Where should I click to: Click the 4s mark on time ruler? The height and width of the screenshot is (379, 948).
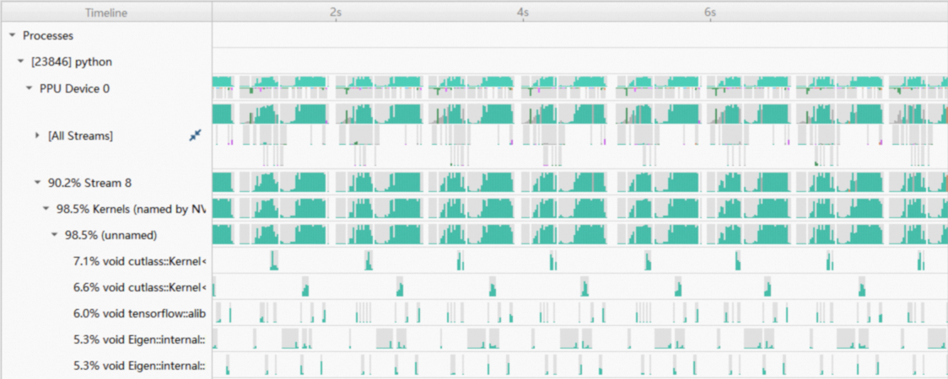(523, 12)
